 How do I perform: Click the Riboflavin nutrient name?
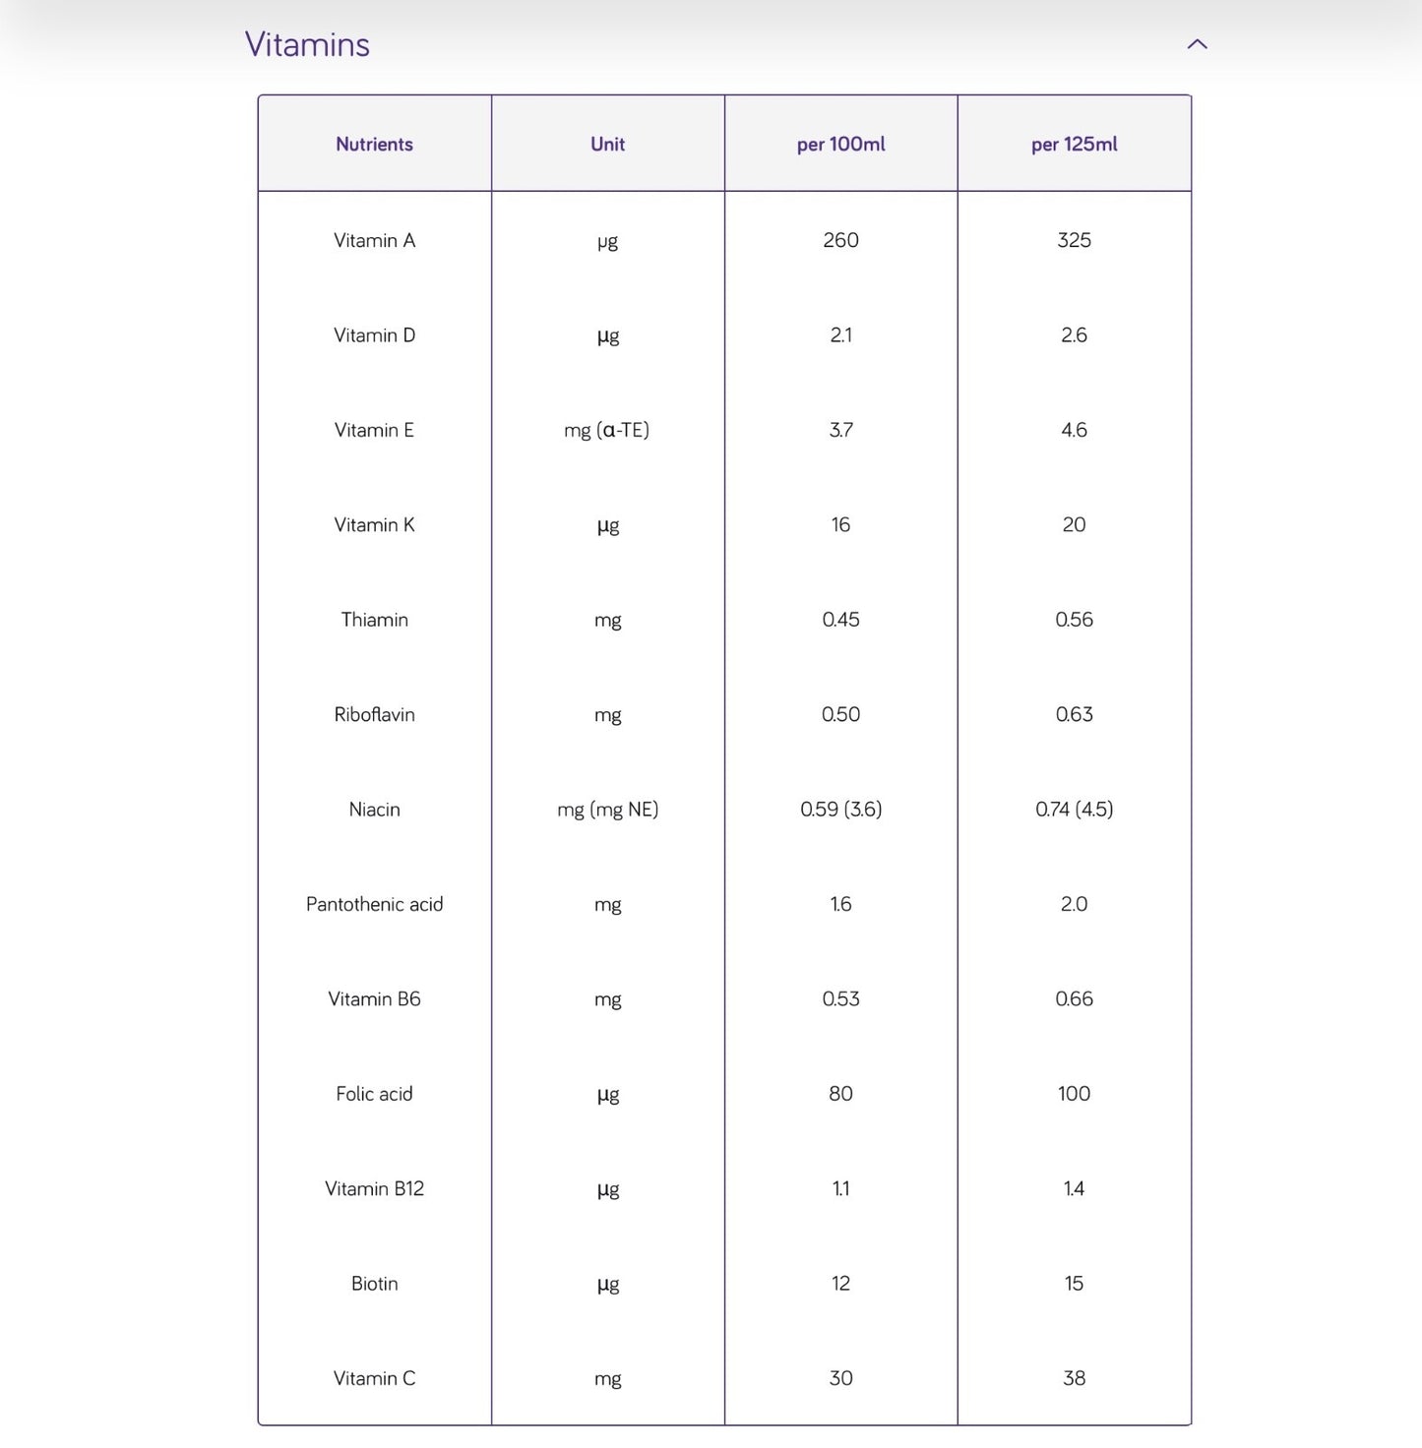(x=374, y=715)
